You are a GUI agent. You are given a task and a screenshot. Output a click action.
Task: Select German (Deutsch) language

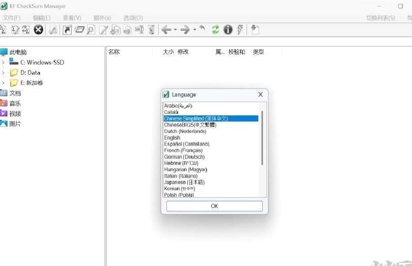[x=211, y=157]
